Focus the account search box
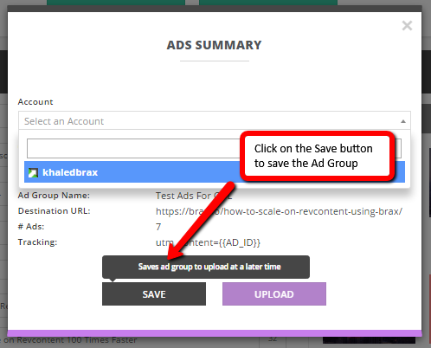431x348 pixels. [133, 148]
